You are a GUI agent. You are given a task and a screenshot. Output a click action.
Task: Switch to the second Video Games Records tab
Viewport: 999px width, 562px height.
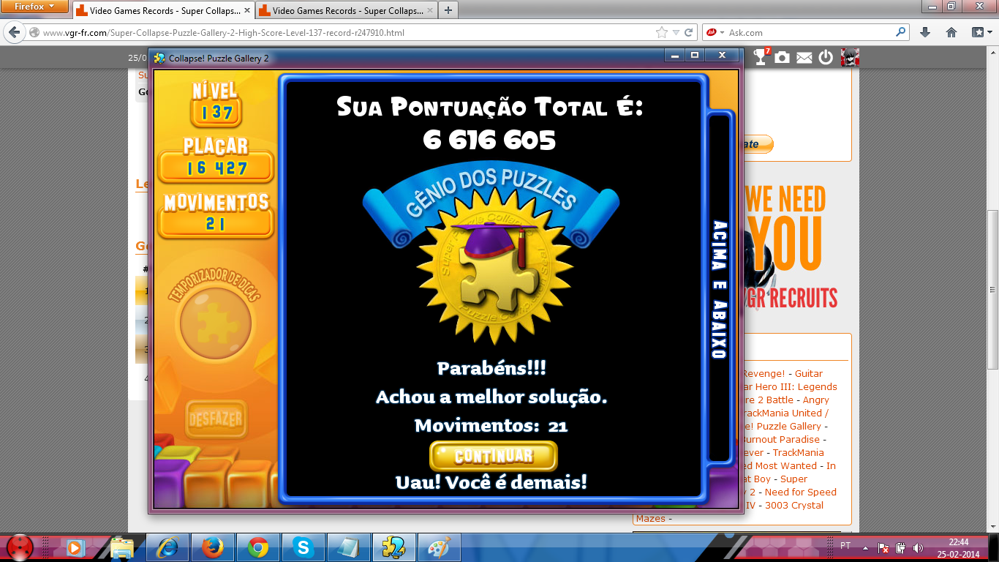point(344,11)
